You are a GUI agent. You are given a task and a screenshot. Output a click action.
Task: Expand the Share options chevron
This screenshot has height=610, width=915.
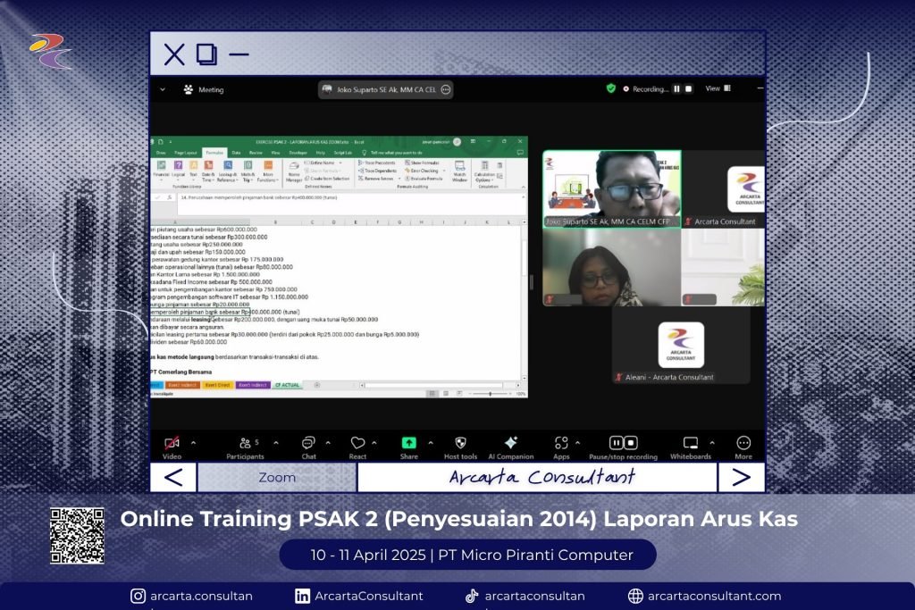click(431, 443)
